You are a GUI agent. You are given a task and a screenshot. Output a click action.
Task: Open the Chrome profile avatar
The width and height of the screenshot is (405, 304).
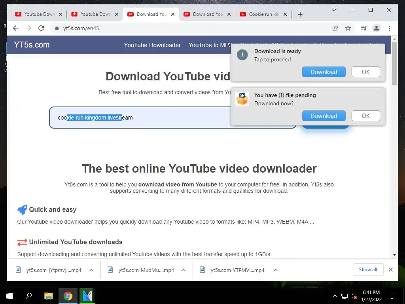377,28
